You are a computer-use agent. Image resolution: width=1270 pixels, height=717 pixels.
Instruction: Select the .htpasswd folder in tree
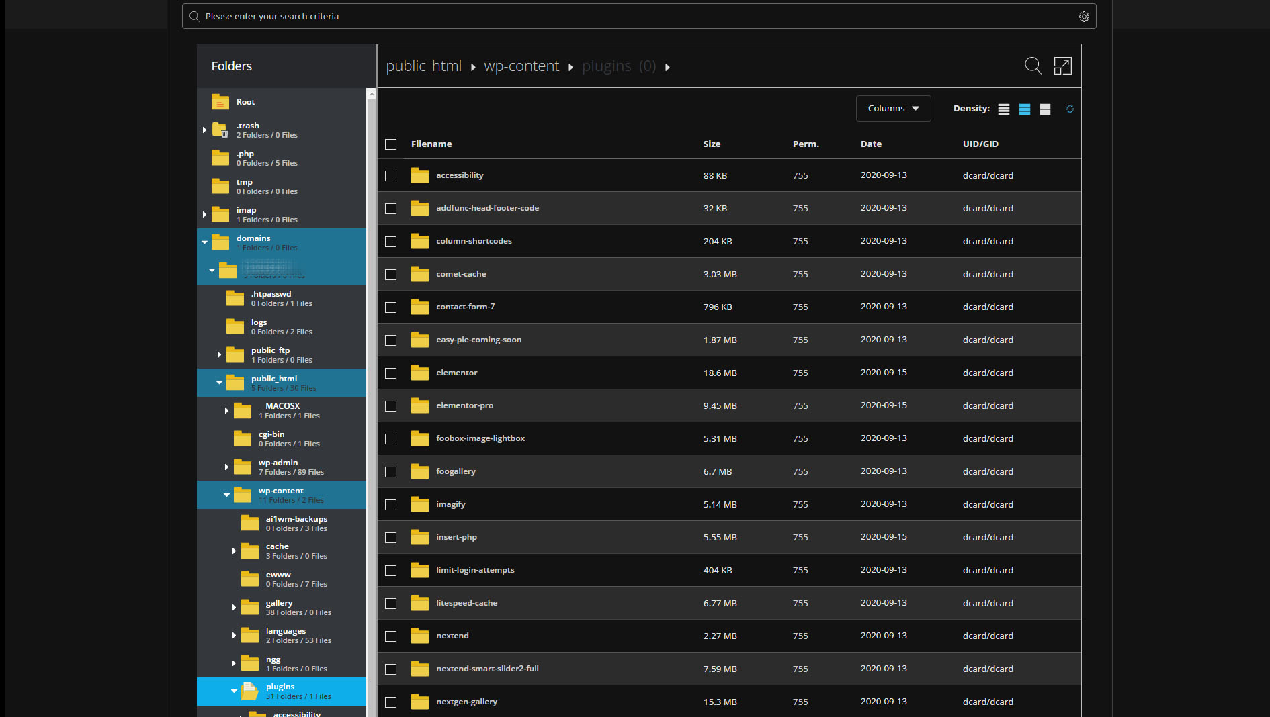point(282,298)
